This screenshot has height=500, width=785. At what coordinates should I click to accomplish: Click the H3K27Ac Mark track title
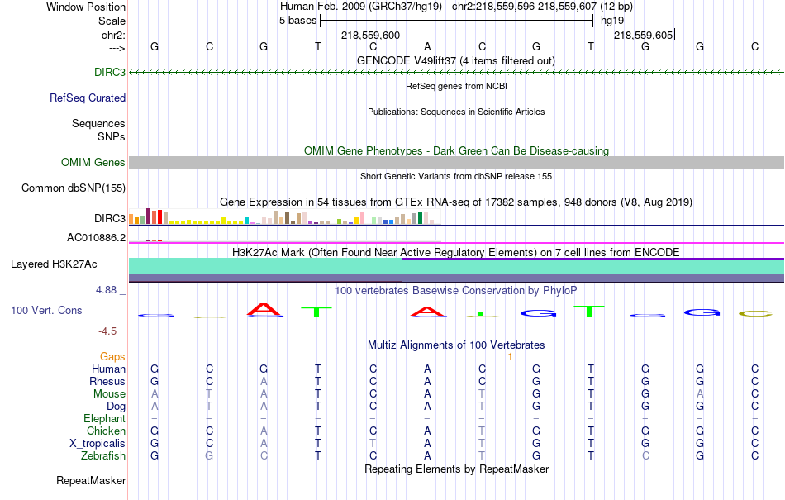coord(456,252)
